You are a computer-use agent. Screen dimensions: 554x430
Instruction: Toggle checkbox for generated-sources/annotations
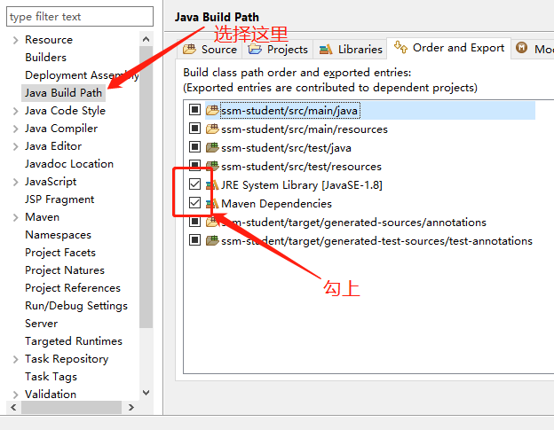[194, 222]
